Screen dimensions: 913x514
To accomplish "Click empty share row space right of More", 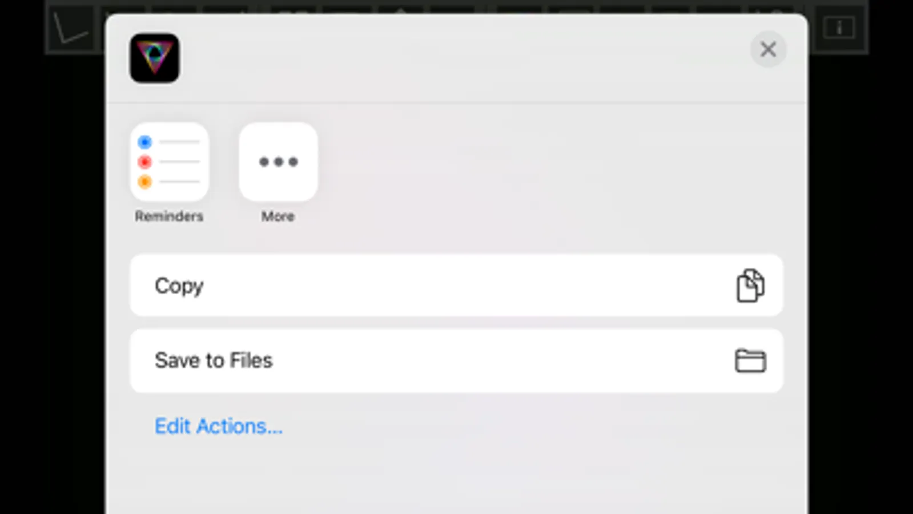I will click(x=548, y=171).
